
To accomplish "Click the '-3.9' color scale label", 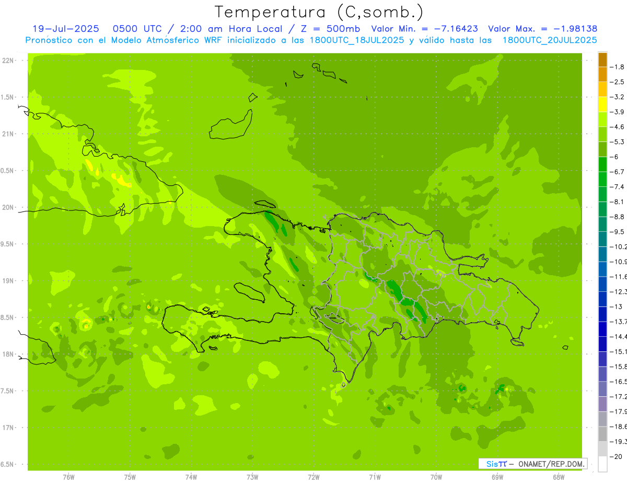I will tap(617, 112).
